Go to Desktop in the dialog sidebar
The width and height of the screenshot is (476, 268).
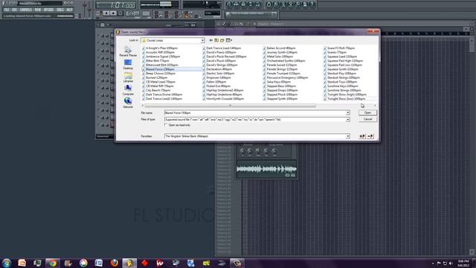[128, 64]
